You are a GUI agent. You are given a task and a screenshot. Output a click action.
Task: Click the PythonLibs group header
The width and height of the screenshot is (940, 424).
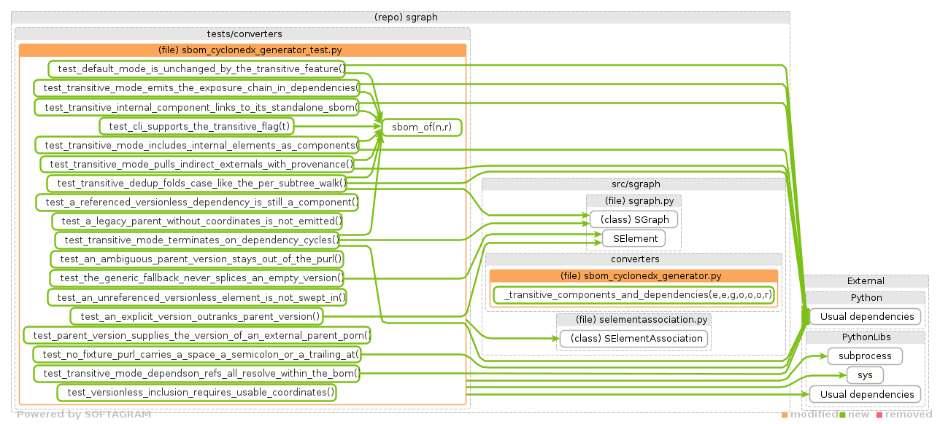[x=866, y=337]
